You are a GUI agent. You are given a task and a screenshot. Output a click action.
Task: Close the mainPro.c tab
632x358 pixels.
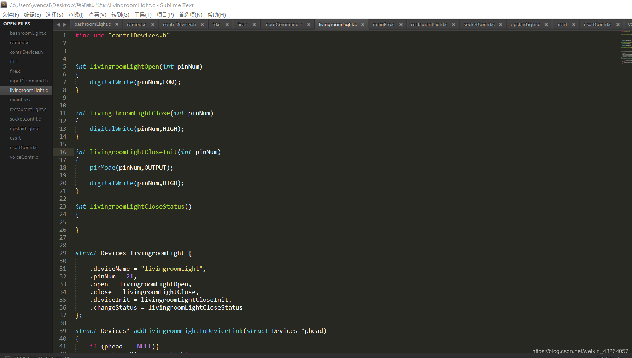click(x=401, y=24)
